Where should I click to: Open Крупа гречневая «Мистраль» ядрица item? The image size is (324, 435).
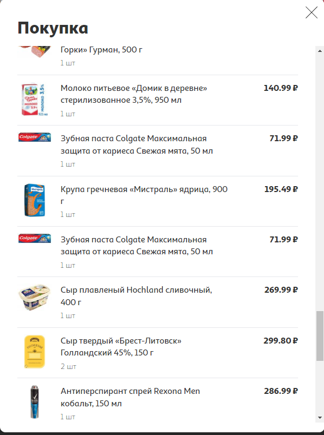(x=144, y=195)
